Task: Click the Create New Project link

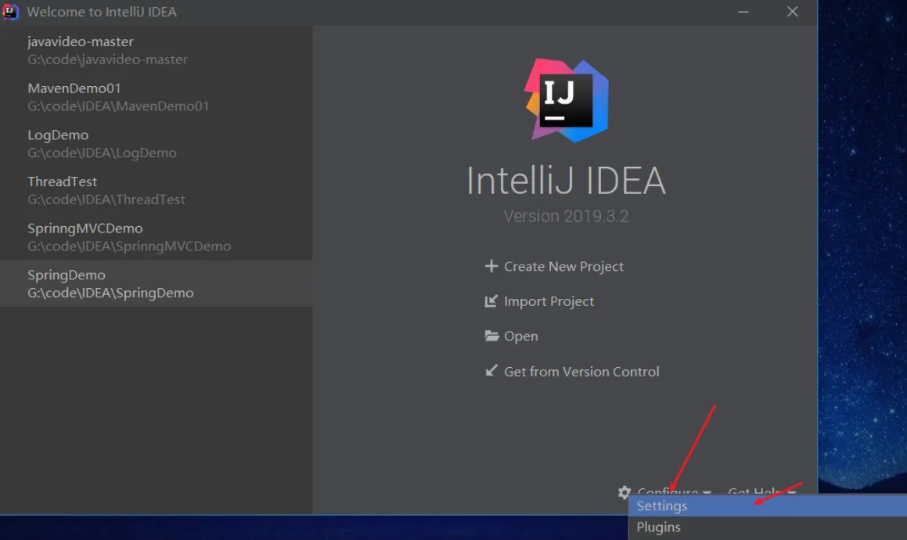Action: point(563,266)
